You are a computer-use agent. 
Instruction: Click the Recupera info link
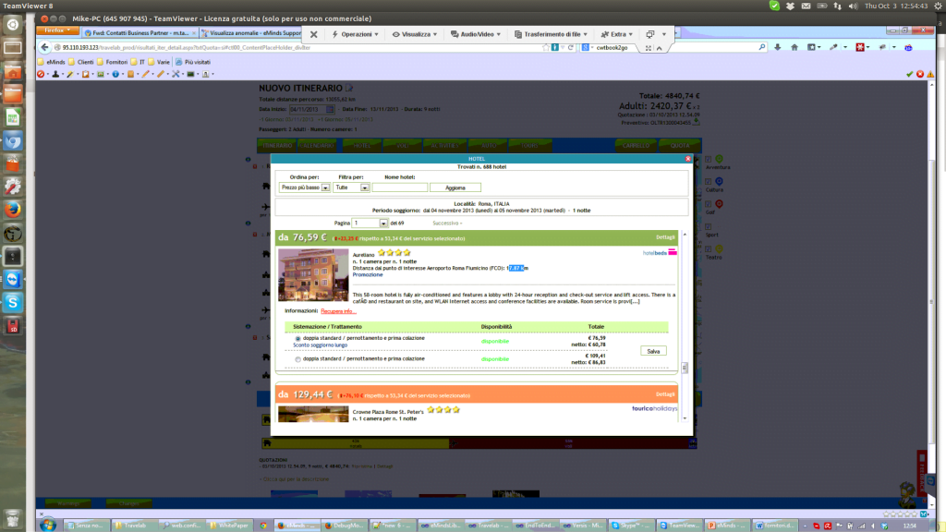click(338, 311)
